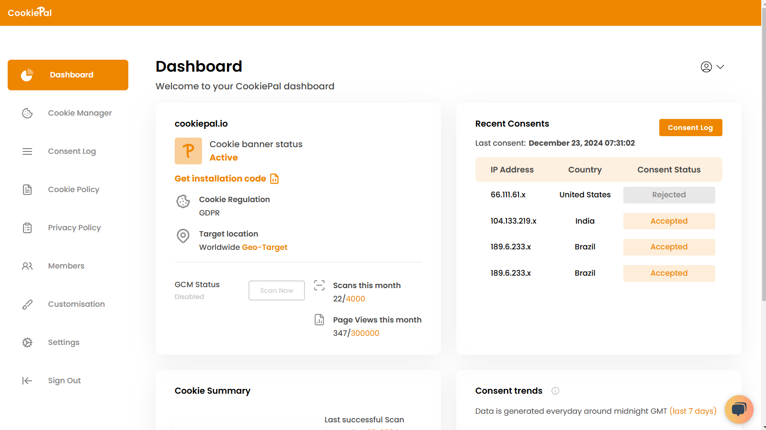Screen dimensions: 766x430
Task: Select Privacy Policy in sidebar
Action: point(74,228)
